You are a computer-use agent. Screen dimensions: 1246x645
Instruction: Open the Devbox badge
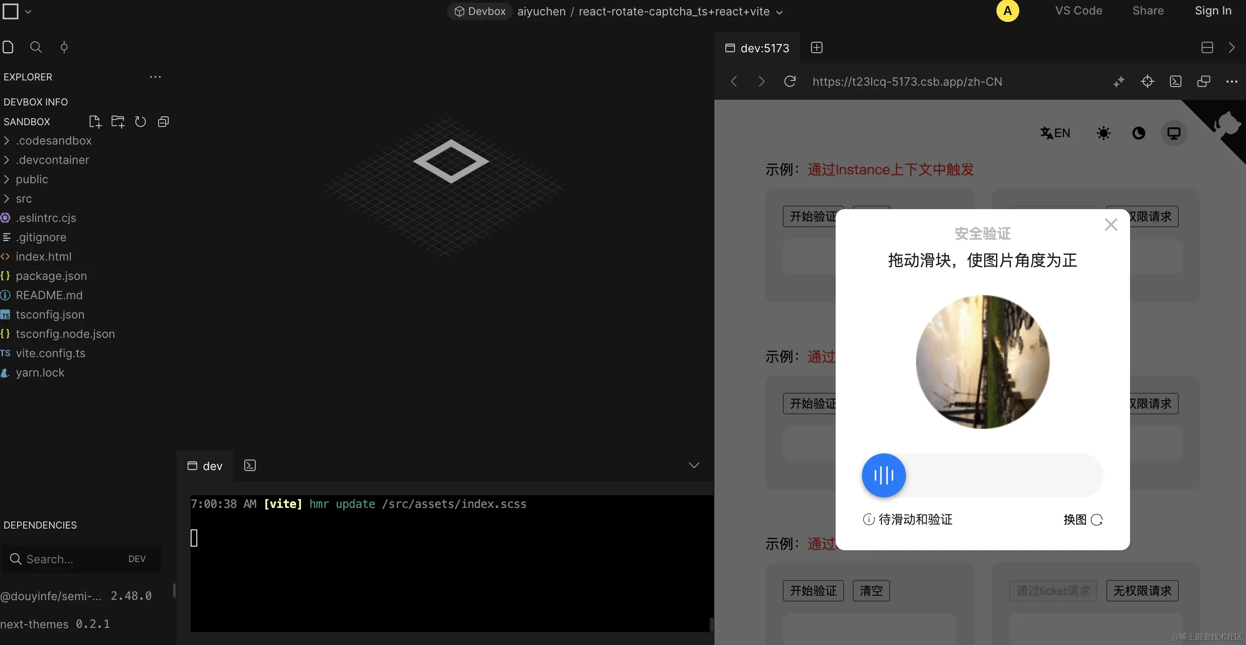[480, 11]
